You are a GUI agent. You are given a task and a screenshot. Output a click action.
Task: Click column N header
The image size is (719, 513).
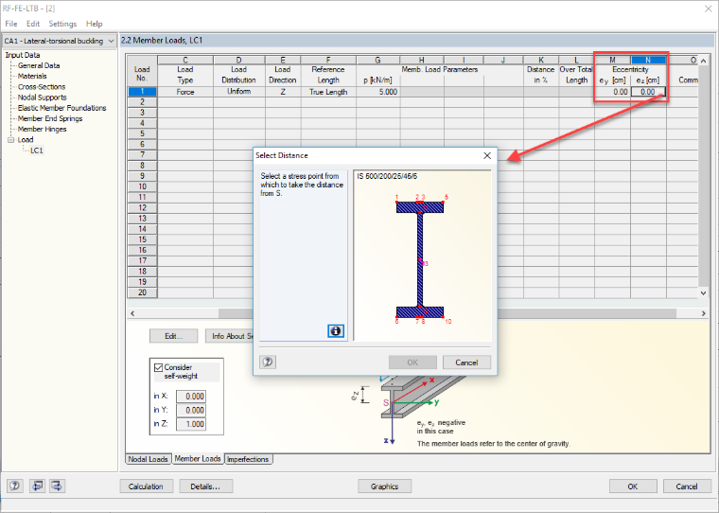click(648, 61)
